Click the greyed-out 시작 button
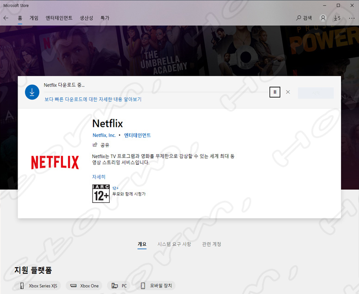The image size is (359, 294). click(x=316, y=93)
